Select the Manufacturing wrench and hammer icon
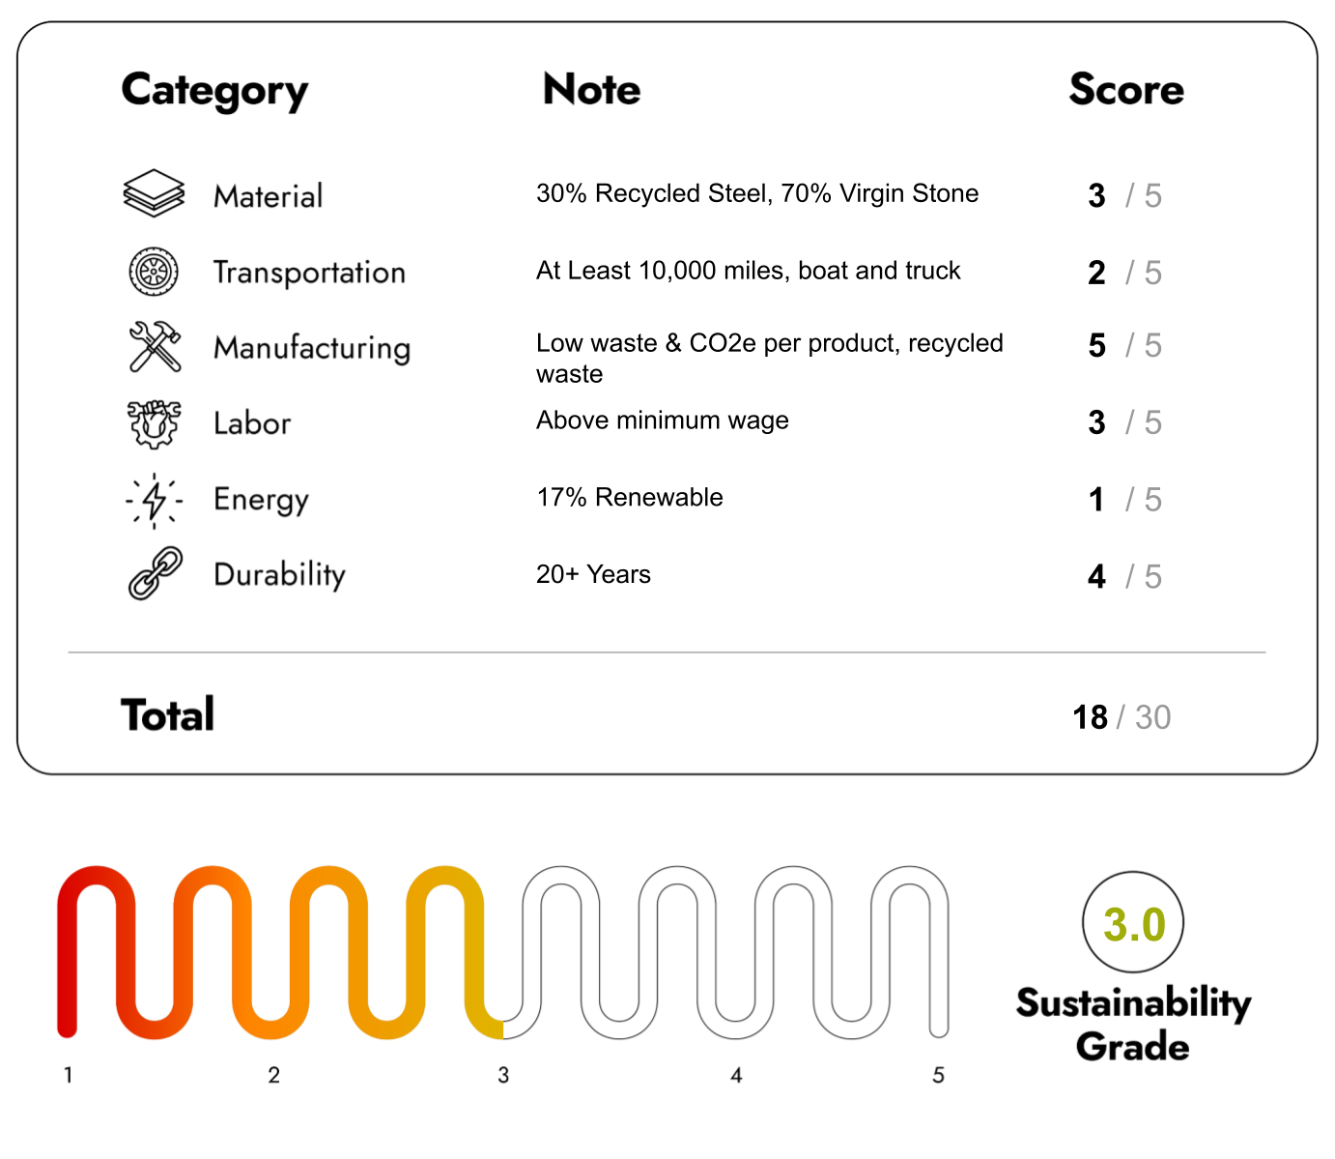1335x1159 pixels. (x=155, y=346)
